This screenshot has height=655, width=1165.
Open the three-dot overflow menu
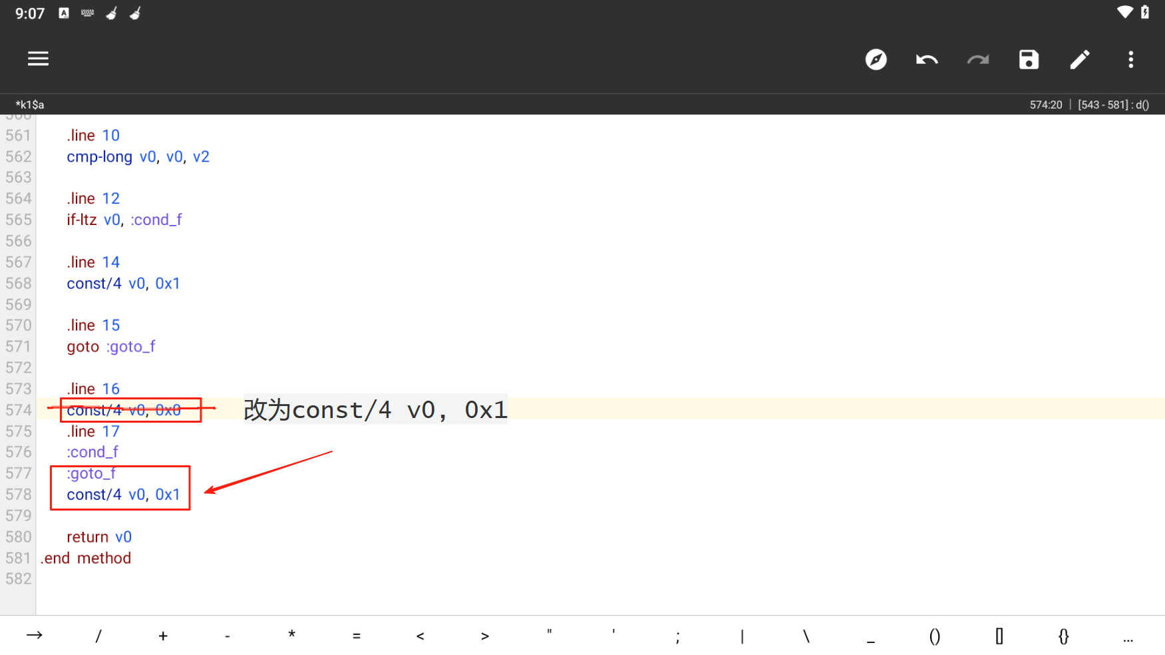click(x=1130, y=60)
